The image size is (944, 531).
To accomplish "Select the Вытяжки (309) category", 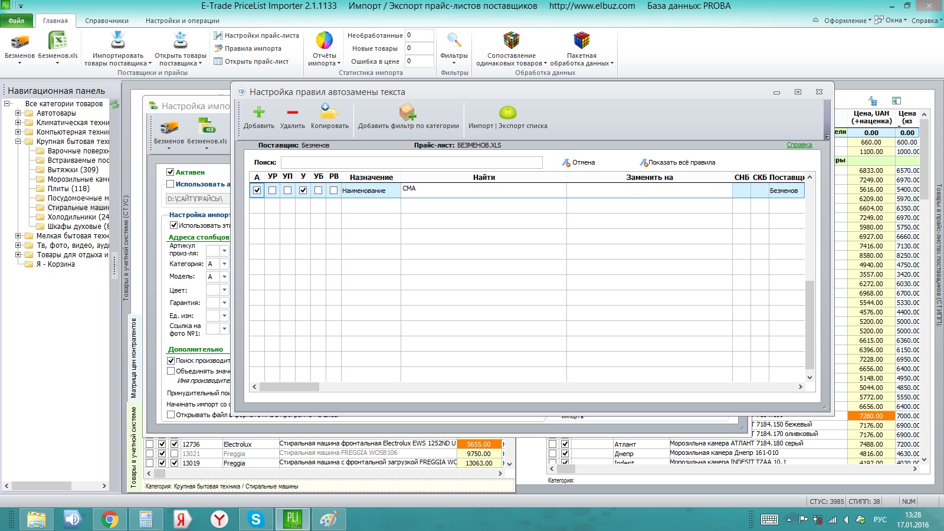I will [73, 170].
